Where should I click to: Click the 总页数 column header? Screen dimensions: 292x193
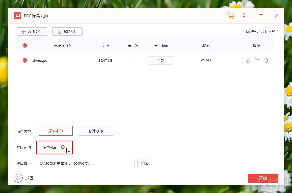click(x=133, y=46)
